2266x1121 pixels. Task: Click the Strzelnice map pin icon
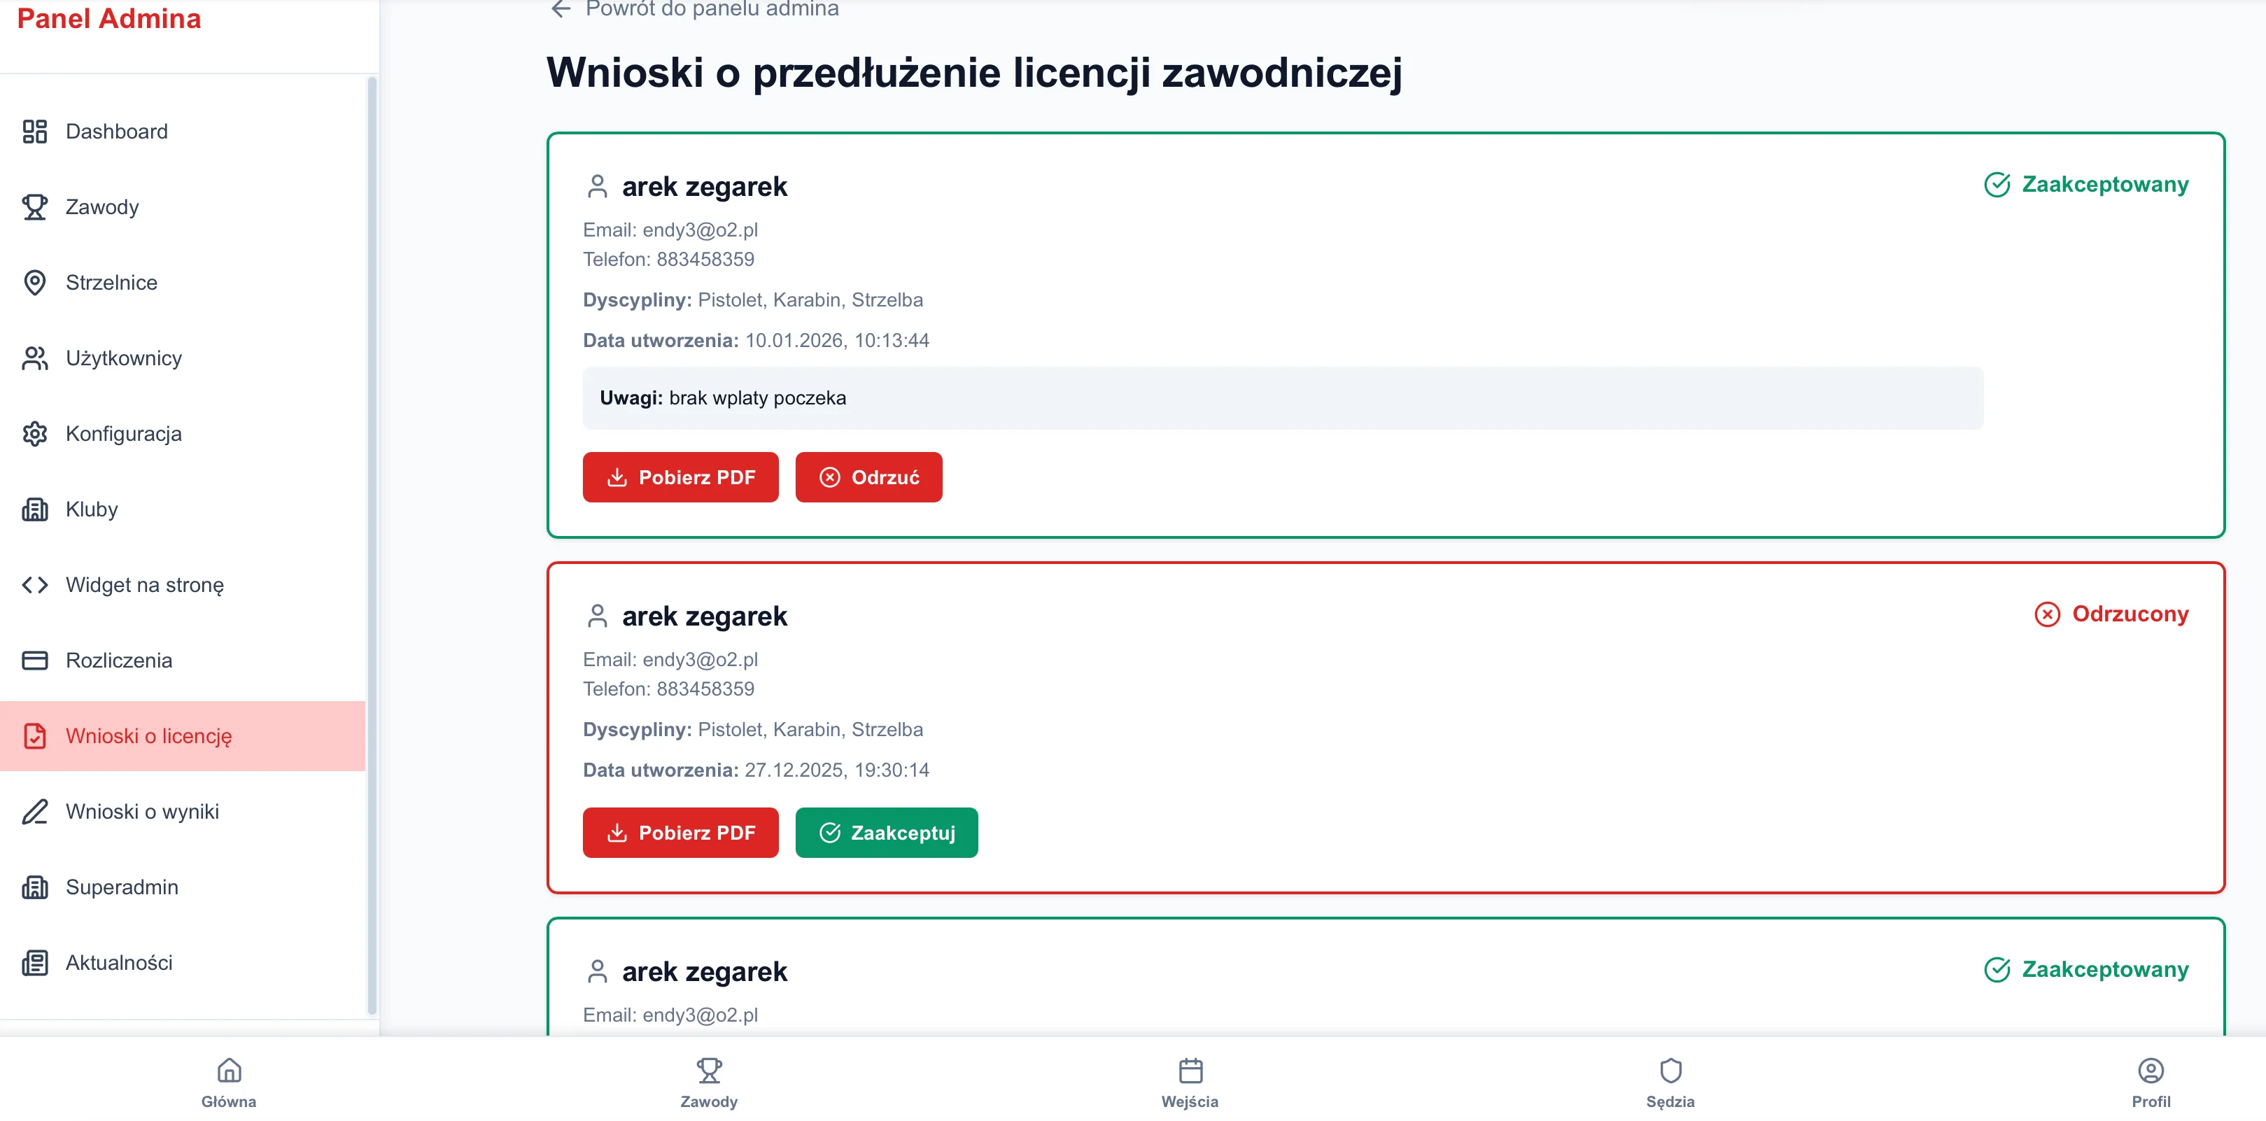[34, 283]
